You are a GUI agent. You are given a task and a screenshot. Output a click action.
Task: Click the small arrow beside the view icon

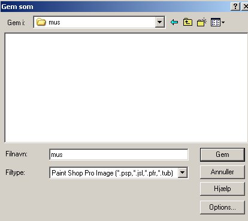click(x=223, y=22)
